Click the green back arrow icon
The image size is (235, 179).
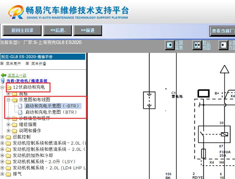coord(3,75)
